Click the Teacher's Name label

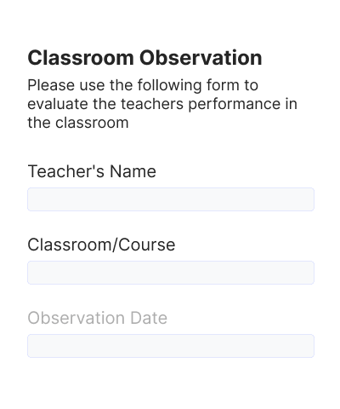(x=92, y=171)
